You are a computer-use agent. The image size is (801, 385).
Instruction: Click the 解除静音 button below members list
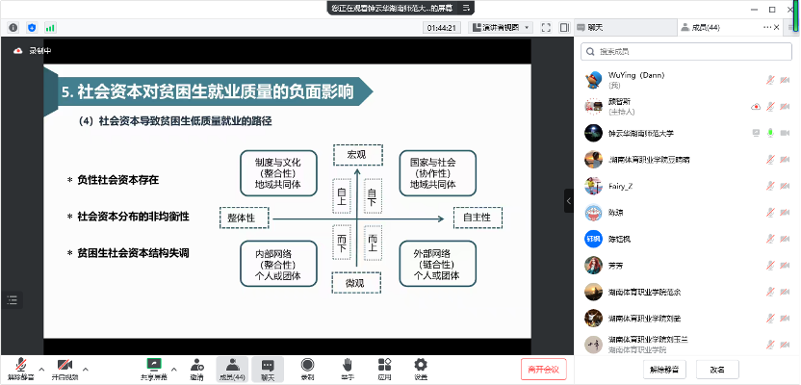[x=664, y=370]
